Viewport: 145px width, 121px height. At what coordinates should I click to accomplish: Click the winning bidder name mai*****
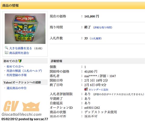click(91, 76)
